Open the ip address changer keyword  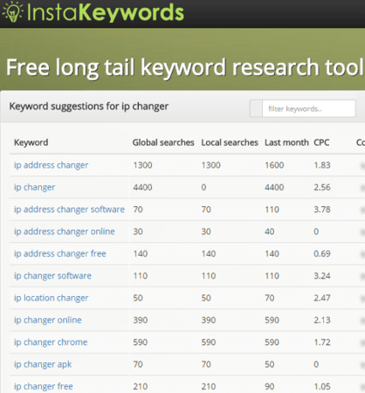(52, 165)
